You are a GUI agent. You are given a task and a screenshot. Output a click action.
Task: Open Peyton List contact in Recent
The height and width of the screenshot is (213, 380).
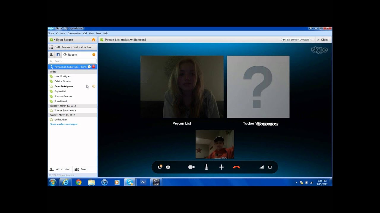72,91
